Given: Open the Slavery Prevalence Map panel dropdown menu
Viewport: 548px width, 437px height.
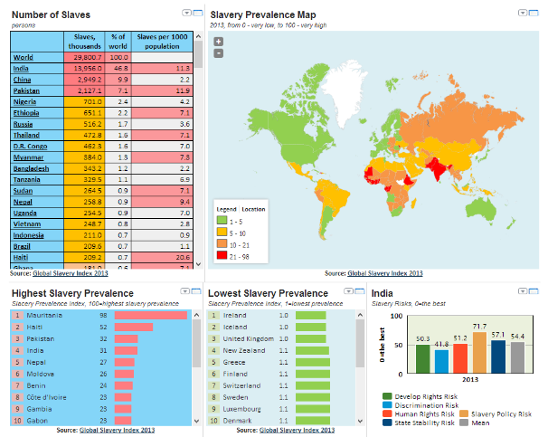Looking at the screenshot, I should tap(523, 14).
